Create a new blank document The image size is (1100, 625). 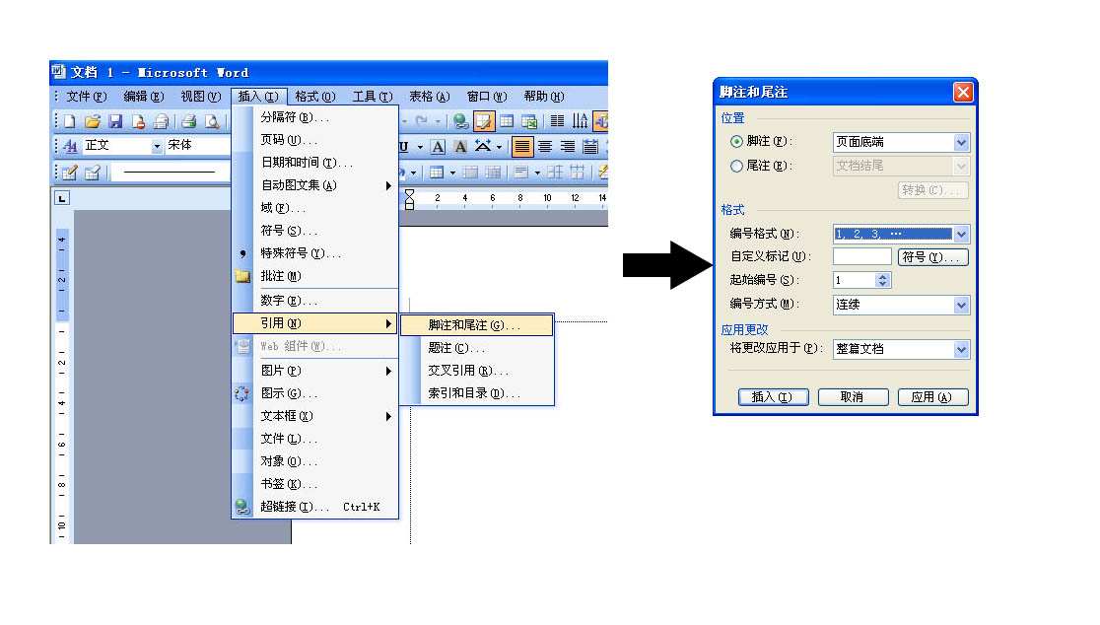click(x=69, y=121)
